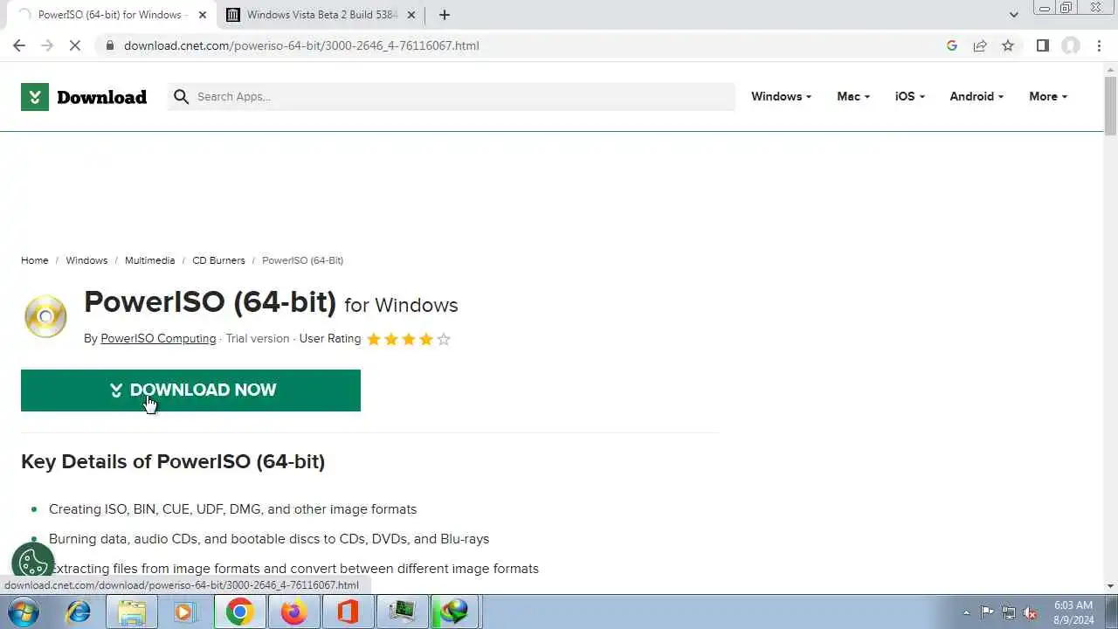Switch to Windows Vista Beta 2 tab
The image size is (1118, 629).
(321, 15)
